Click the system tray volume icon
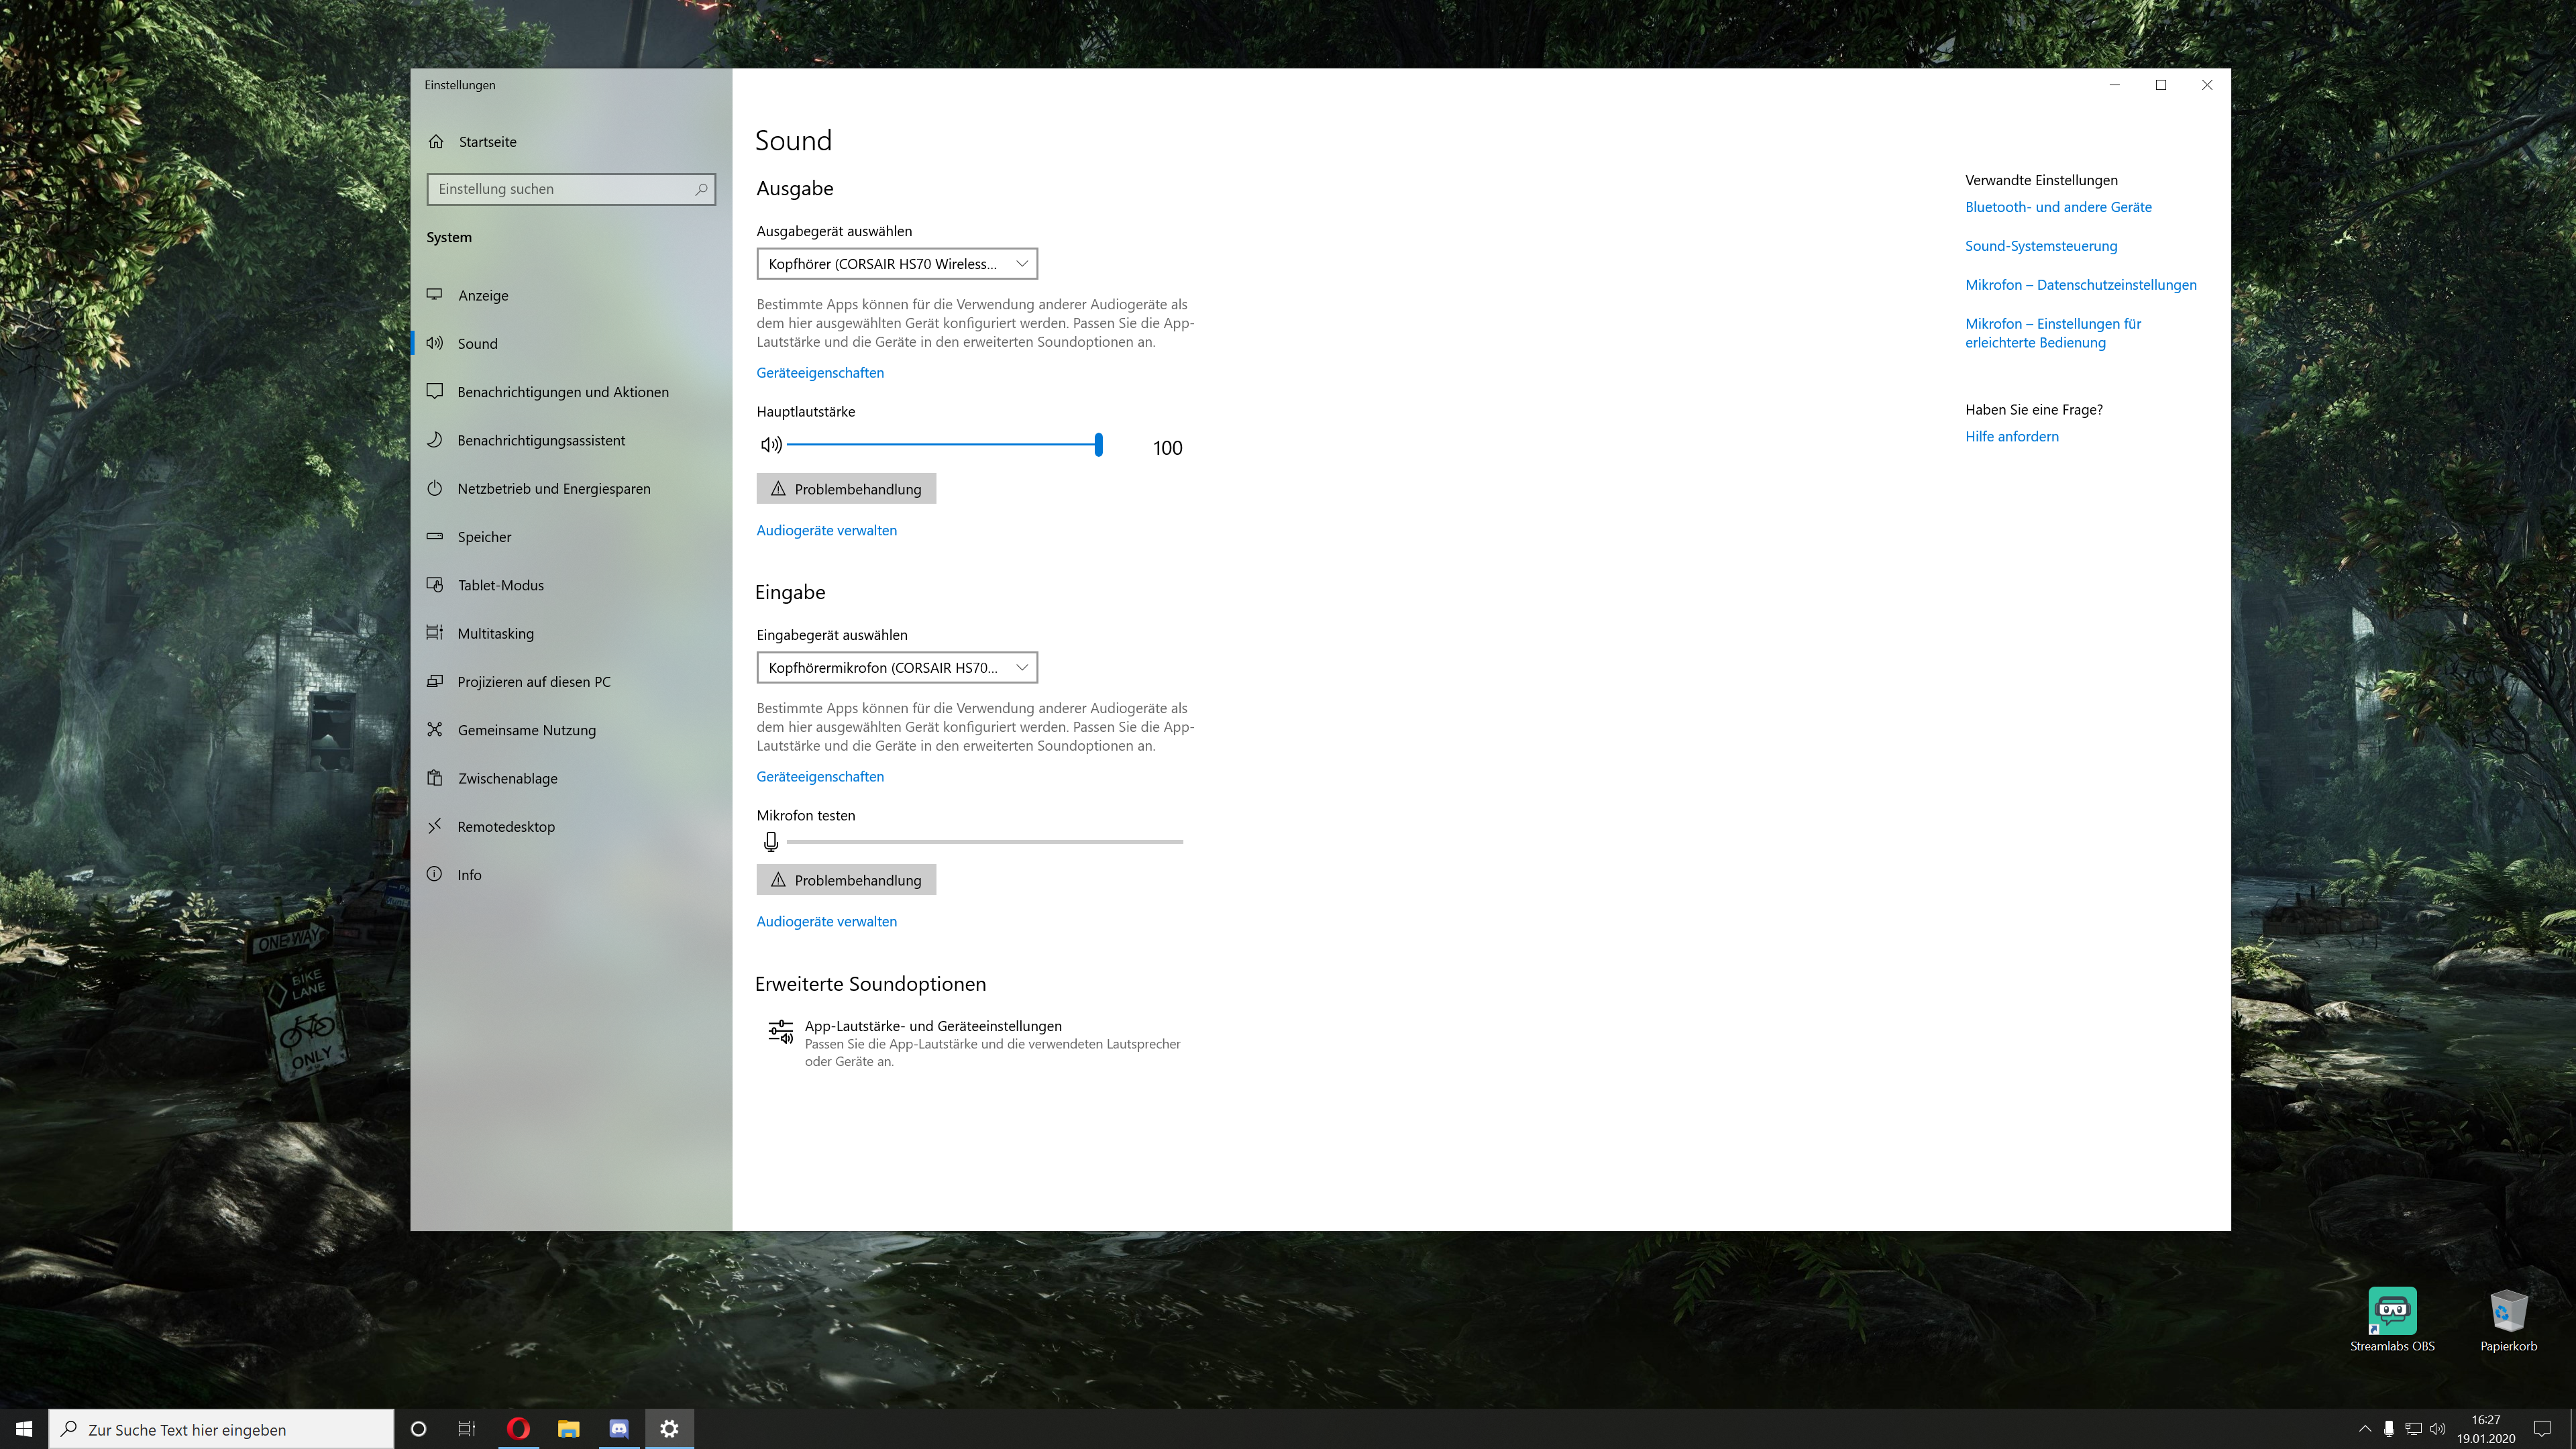Screen dimensions: 2576x1449 (2437, 1429)
